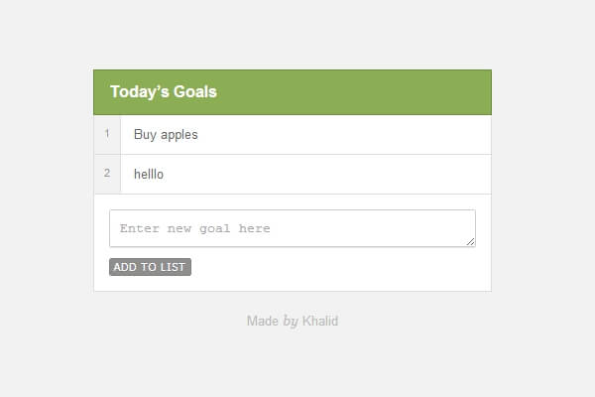Select the "Buy apples" goal text
Image resolution: width=595 pixels, height=397 pixels.
[x=166, y=134]
